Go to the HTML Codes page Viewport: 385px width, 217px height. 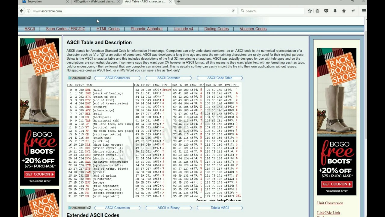click(108, 29)
